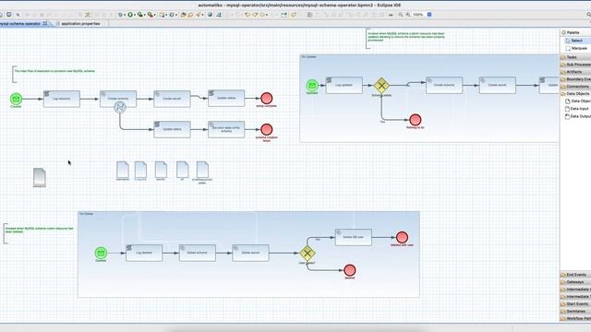Expand the End Events palette drawer
Viewport: 591px width, 332px height.
pos(575,275)
